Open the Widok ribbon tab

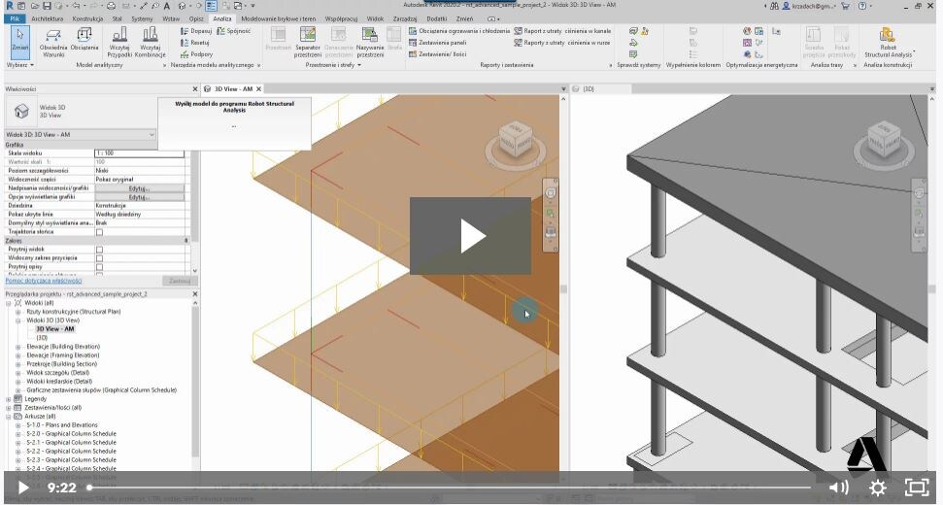click(x=375, y=18)
